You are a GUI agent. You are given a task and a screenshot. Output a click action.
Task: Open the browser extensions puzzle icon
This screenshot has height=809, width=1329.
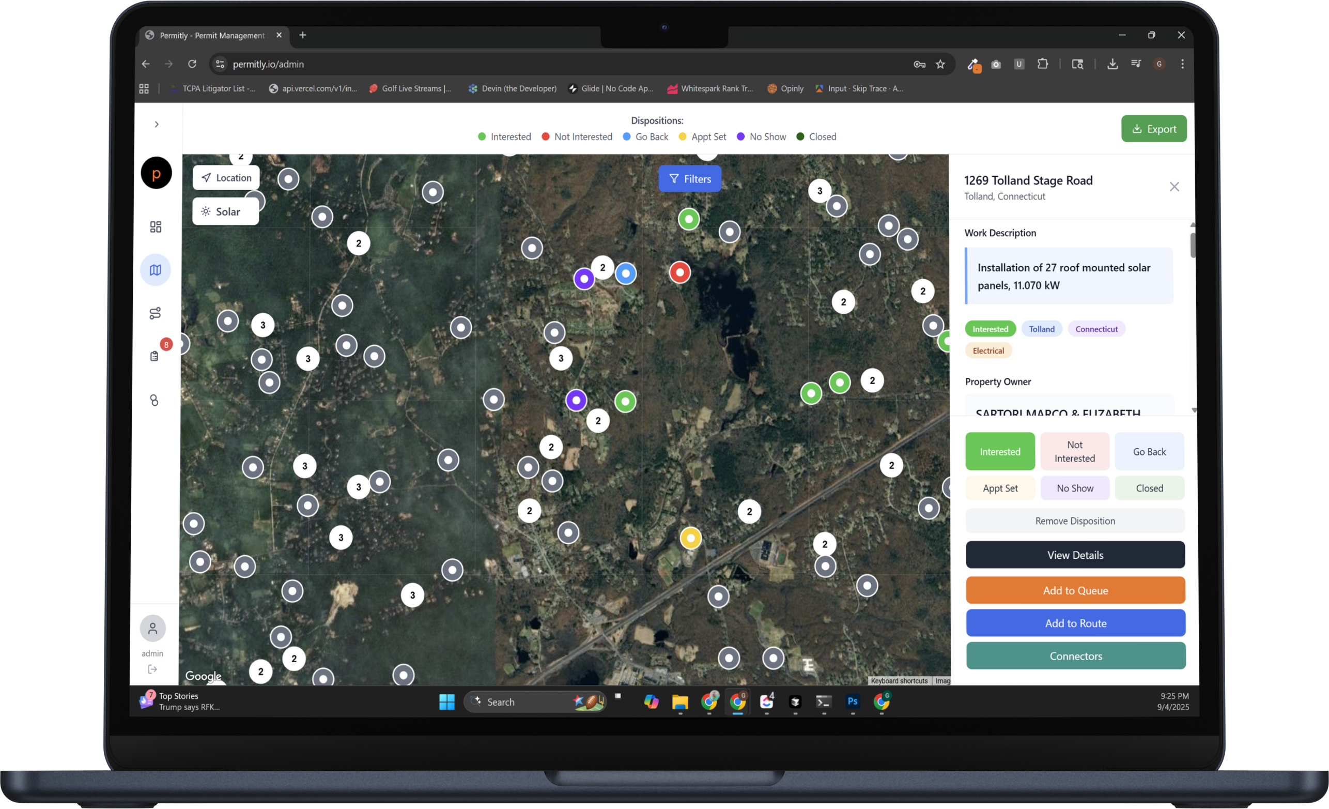click(1042, 64)
